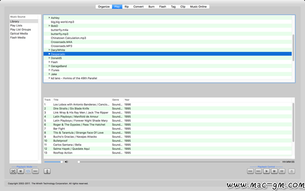Pause the current track
The height and width of the screenshot is (191, 305).
click(x=282, y=171)
